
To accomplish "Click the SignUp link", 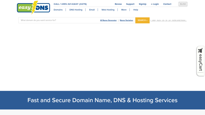I will [143, 4].
